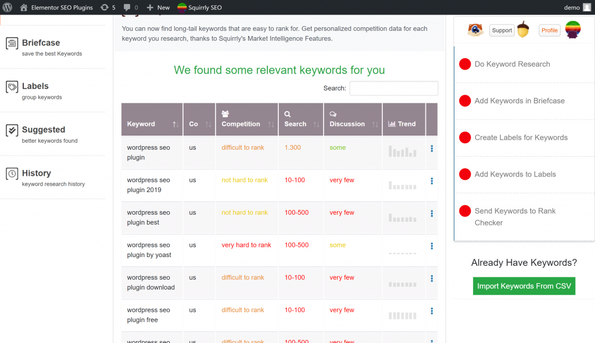Open the New menu in admin bar

coord(158,8)
